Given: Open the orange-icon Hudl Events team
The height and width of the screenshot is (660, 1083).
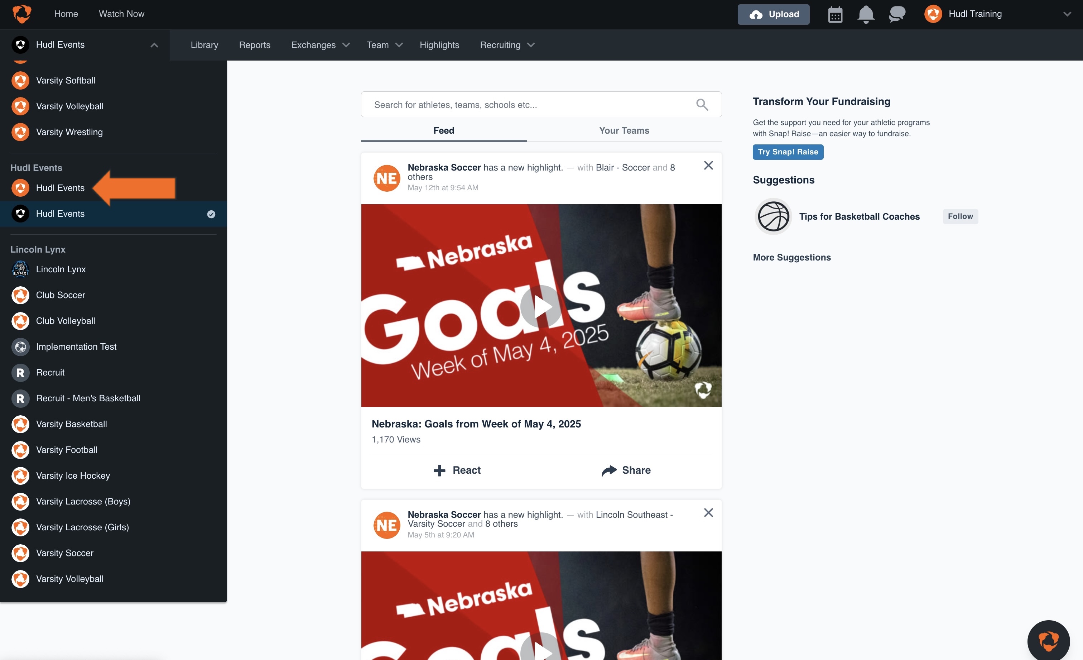Looking at the screenshot, I should tap(114, 188).
